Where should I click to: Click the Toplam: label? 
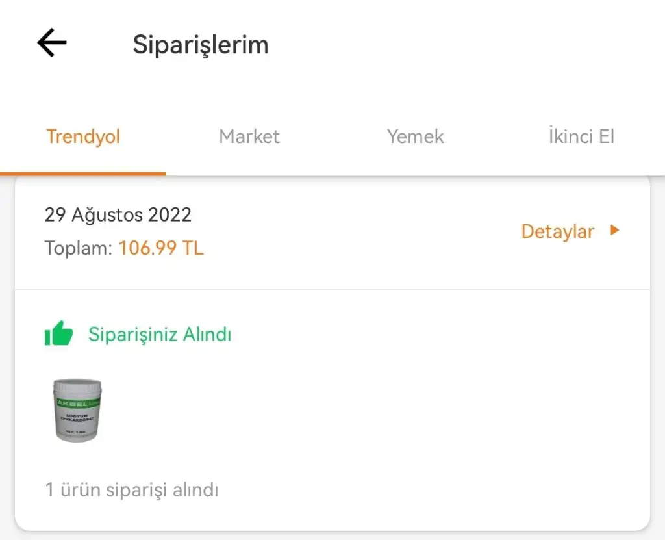click(x=79, y=248)
